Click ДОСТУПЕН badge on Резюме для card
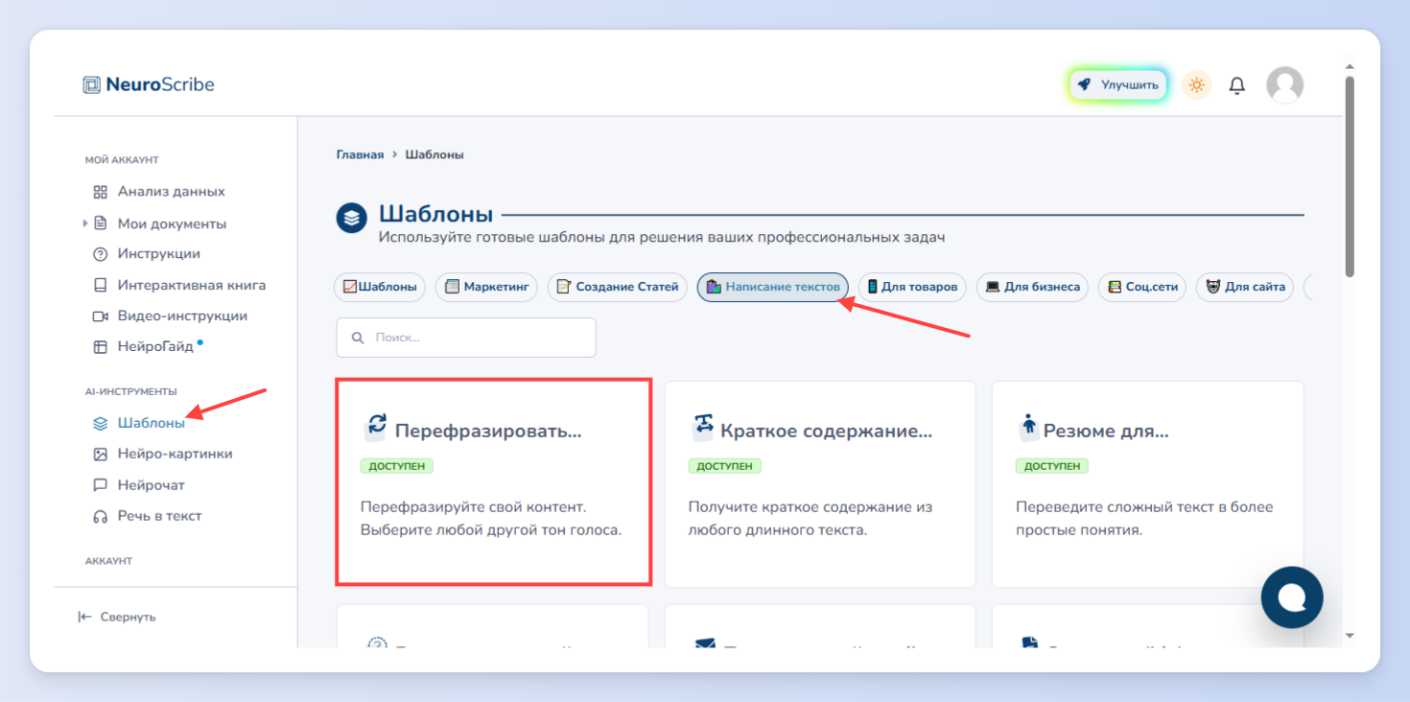The width and height of the screenshot is (1410, 702). pos(1052,466)
